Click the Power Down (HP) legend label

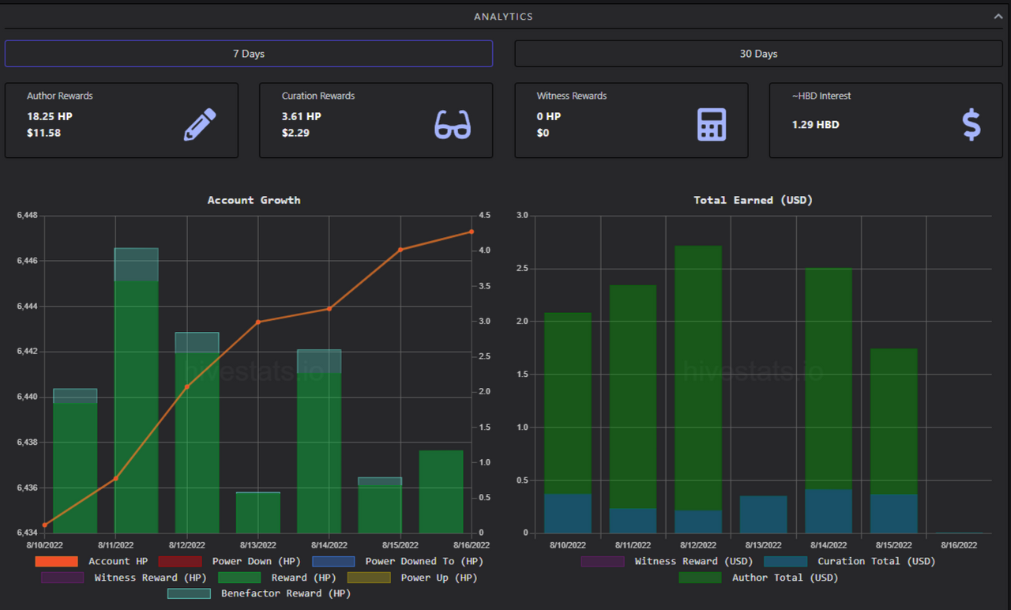point(257,561)
